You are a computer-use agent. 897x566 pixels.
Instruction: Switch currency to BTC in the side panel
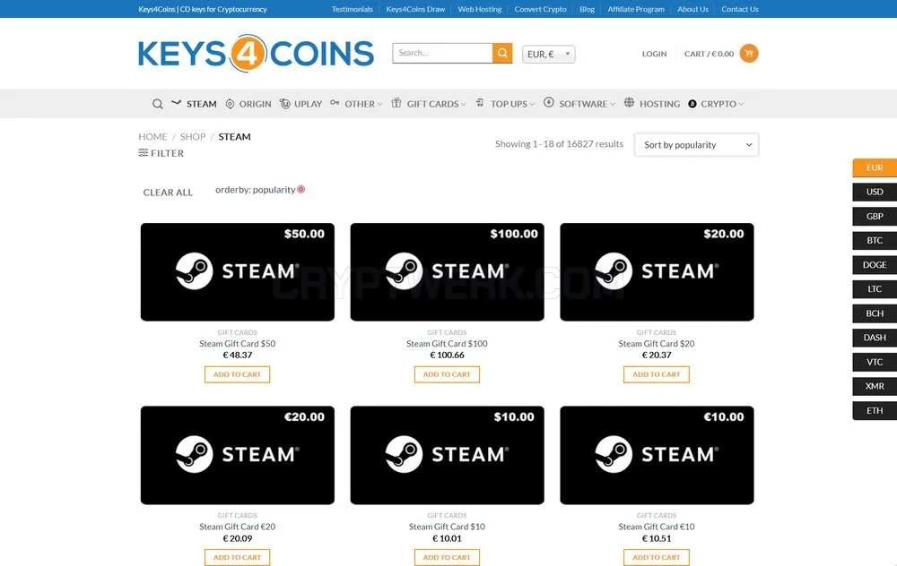pos(875,240)
